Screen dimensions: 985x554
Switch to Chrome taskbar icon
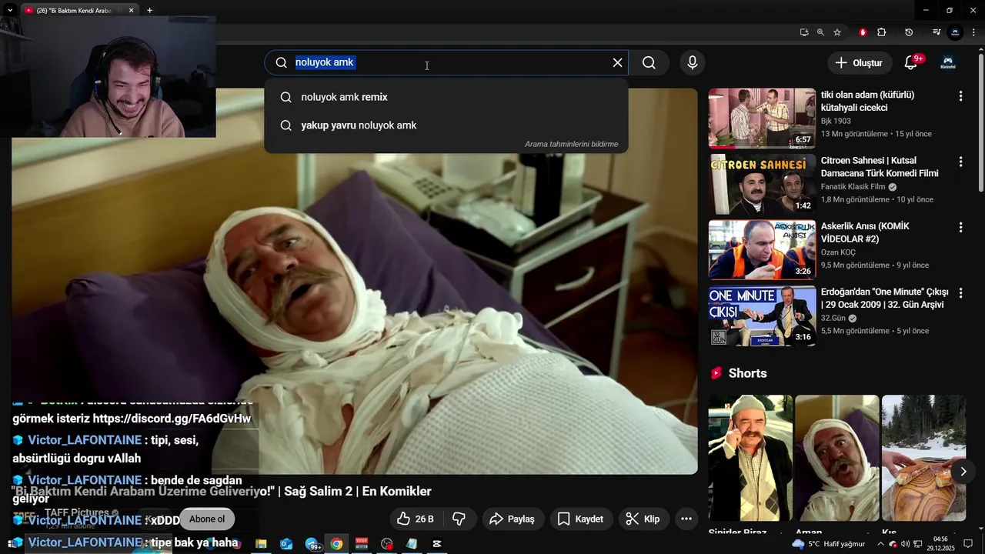point(336,544)
